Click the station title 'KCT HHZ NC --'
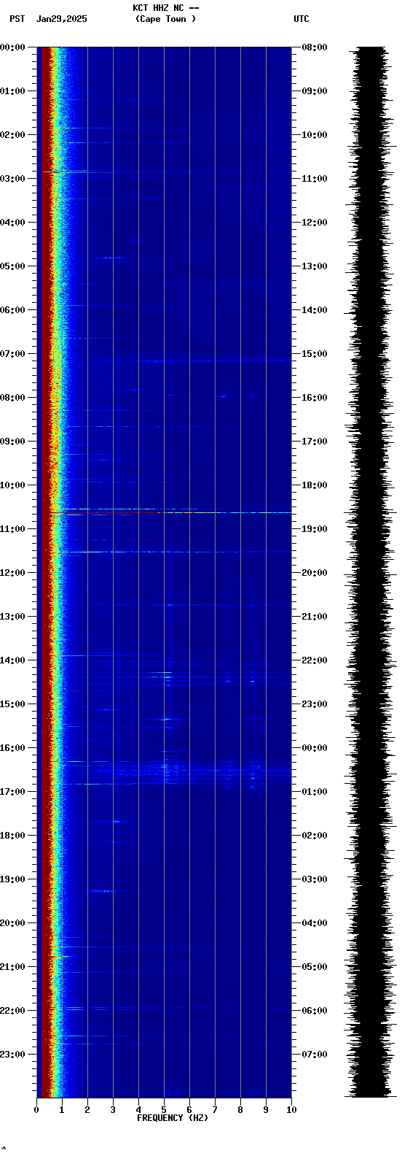402x1156 pixels. 165,8
